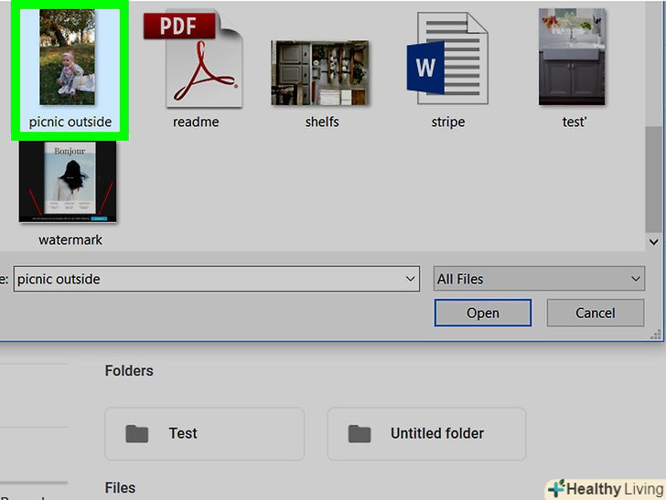Screen dimensions: 666x500
Task: Select the test' image file
Action: 572,57
